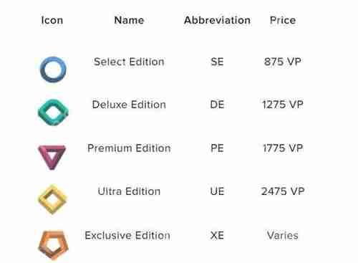
Task: Click the yellow Ultra Edition diamond icon
Action: click(53, 199)
